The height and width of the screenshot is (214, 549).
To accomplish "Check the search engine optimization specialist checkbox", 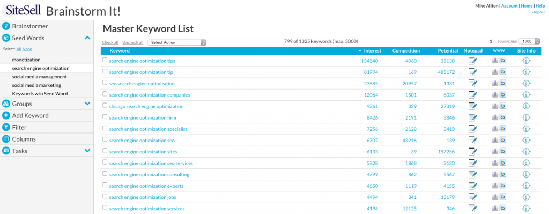I will coord(105,128).
